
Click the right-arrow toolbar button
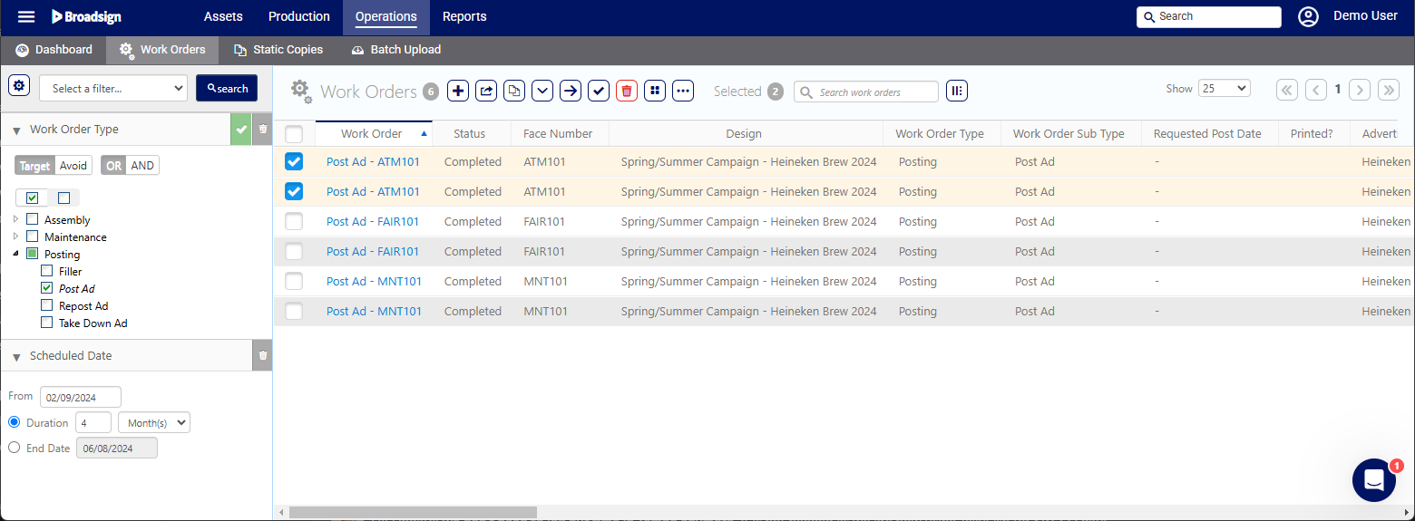(x=571, y=91)
